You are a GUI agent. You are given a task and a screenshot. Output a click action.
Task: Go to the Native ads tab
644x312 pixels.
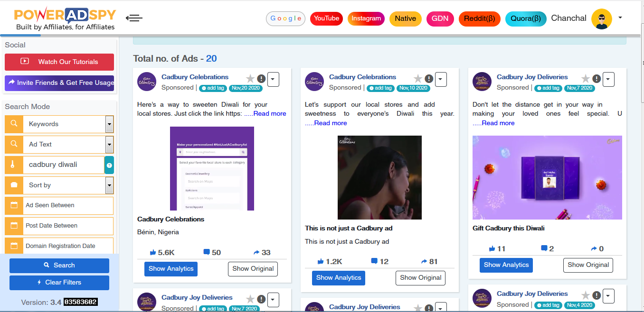point(405,18)
